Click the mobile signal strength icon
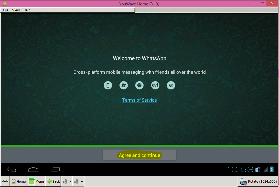279x187 pixels. (x=265, y=169)
